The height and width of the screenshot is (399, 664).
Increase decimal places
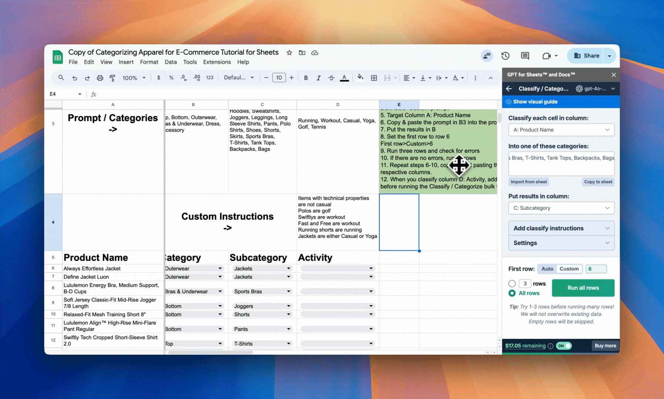click(197, 78)
